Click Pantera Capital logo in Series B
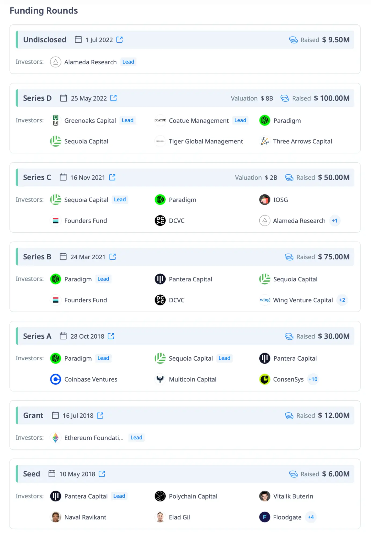The height and width of the screenshot is (536, 371). click(x=160, y=279)
